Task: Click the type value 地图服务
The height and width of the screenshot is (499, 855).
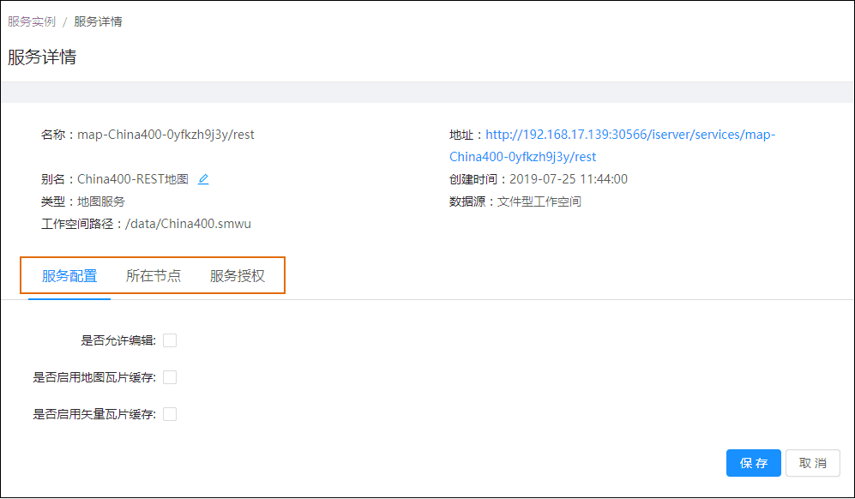Action: [x=101, y=202]
